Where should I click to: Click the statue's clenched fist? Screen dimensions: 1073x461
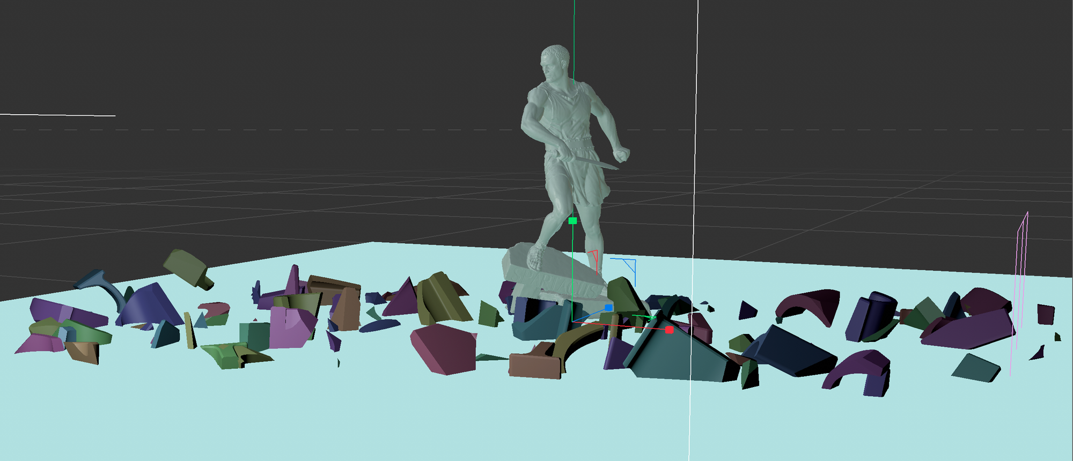point(622,154)
